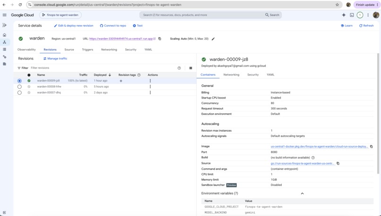Image resolution: width=381 pixels, height=216 pixels.
Task: Bookmark this page with the star
Action: point(337,5)
